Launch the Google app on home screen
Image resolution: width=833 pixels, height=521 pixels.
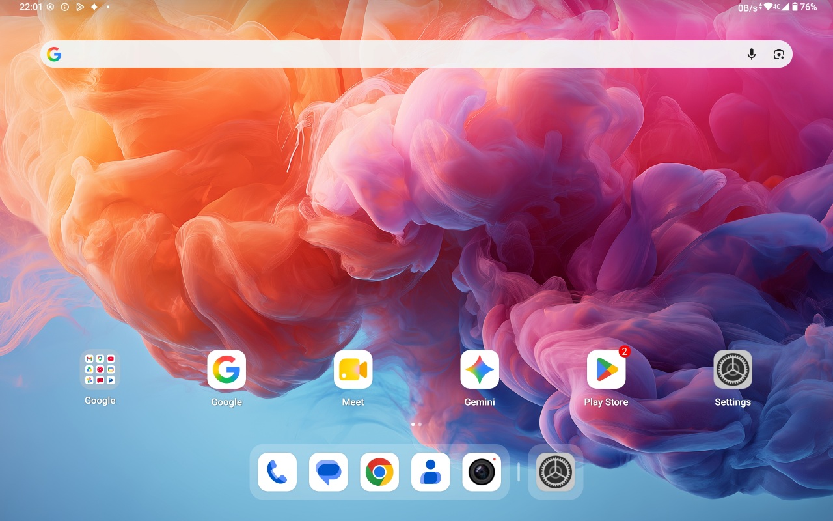pos(226,370)
